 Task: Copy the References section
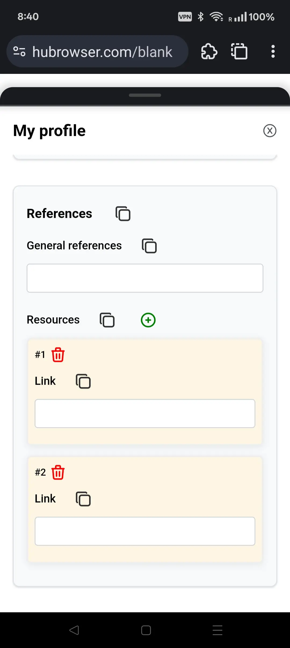pyautogui.click(x=123, y=214)
